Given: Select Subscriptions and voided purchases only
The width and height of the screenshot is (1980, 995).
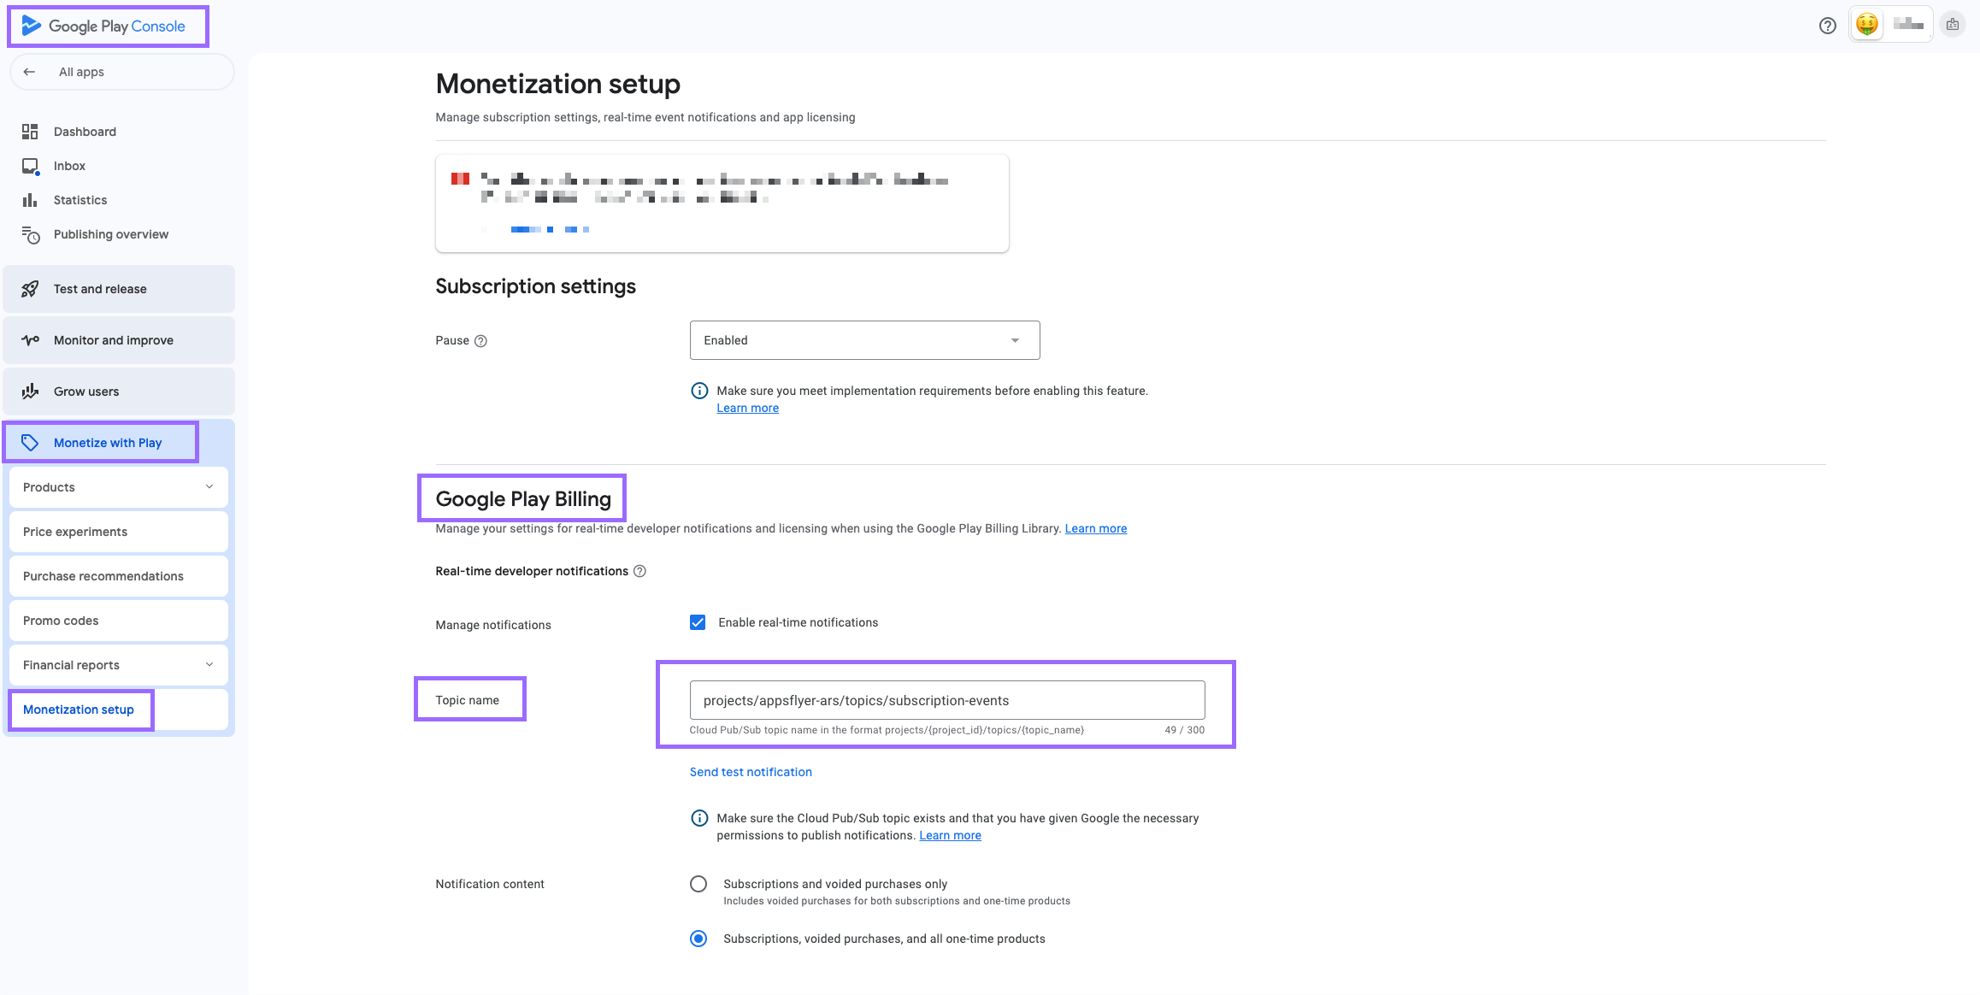Looking at the screenshot, I should [698, 884].
